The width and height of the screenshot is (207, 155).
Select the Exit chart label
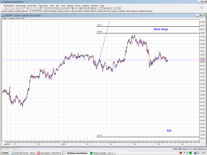pos(169,131)
